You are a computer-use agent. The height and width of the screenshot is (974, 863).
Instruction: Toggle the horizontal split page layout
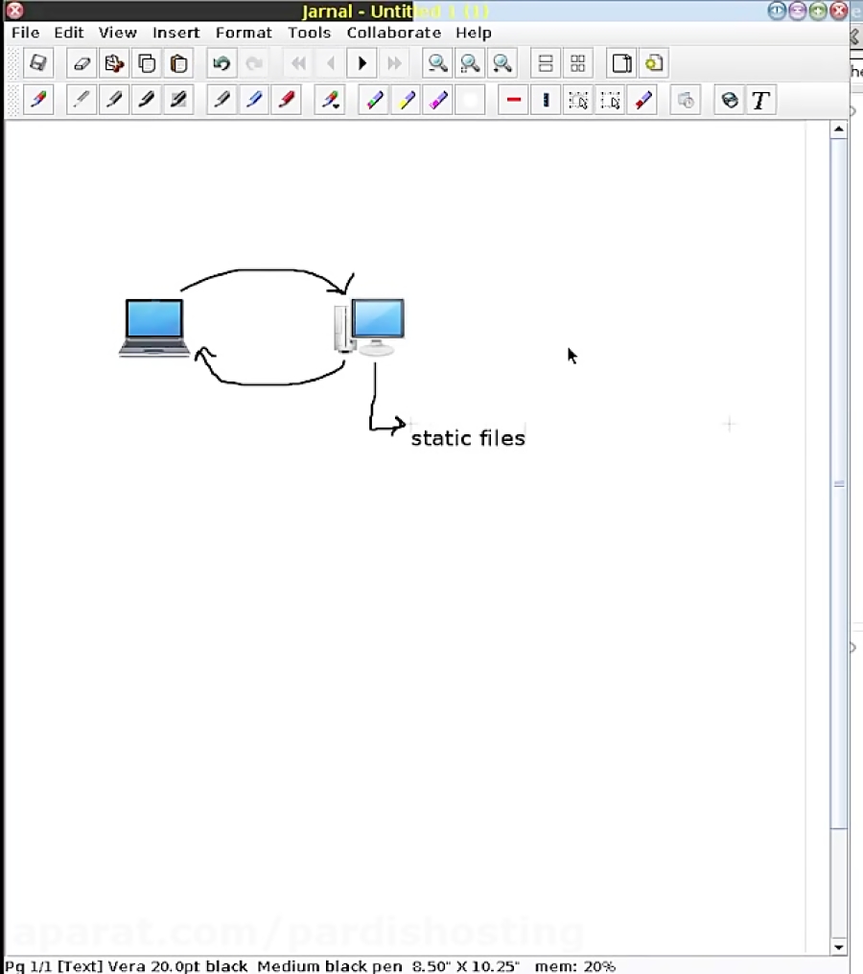[x=545, y=62]
